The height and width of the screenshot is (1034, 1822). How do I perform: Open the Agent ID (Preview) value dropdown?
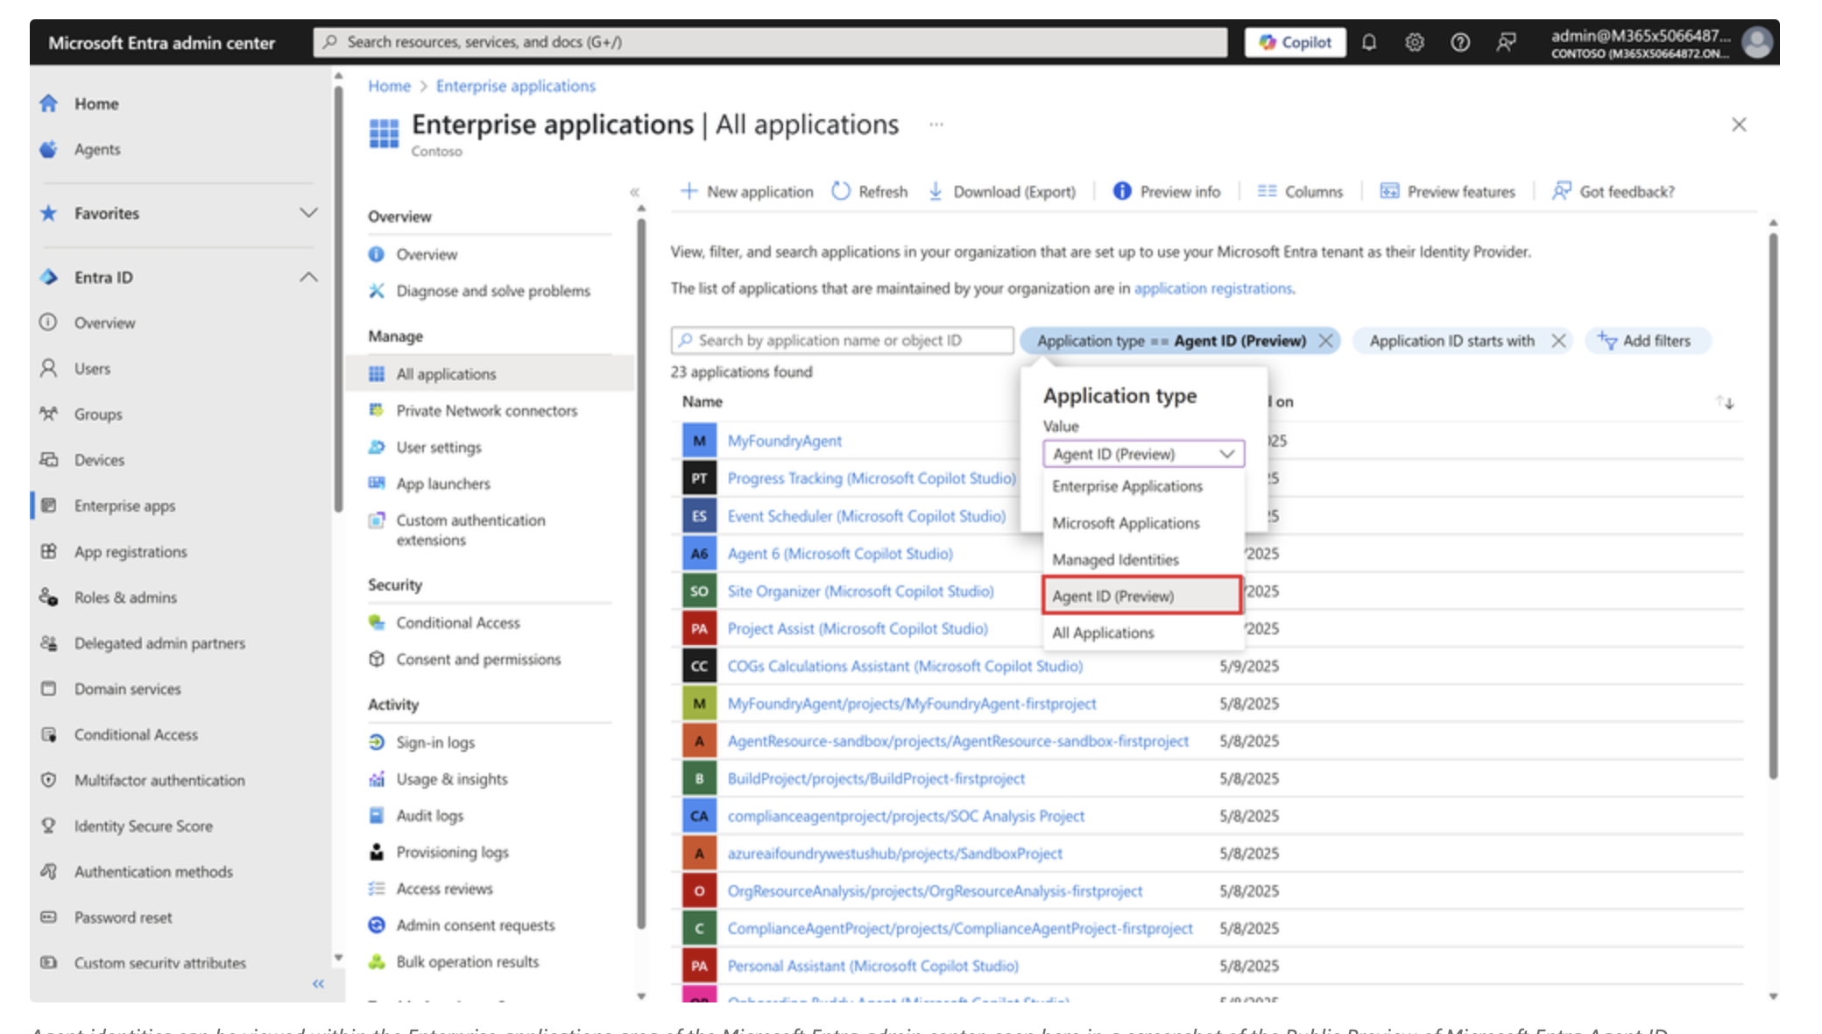click(x=1143, y=454)
